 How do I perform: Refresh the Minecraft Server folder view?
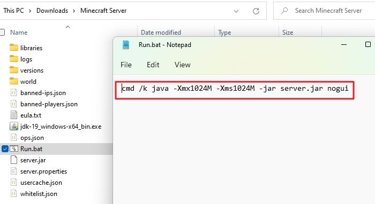point(256,11)
